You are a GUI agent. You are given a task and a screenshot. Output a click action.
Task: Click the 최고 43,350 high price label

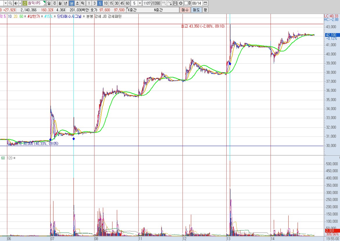tap(203, 26)
